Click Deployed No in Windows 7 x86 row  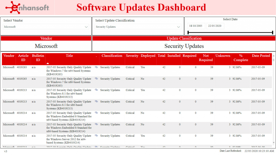click(x=142, y=79)
